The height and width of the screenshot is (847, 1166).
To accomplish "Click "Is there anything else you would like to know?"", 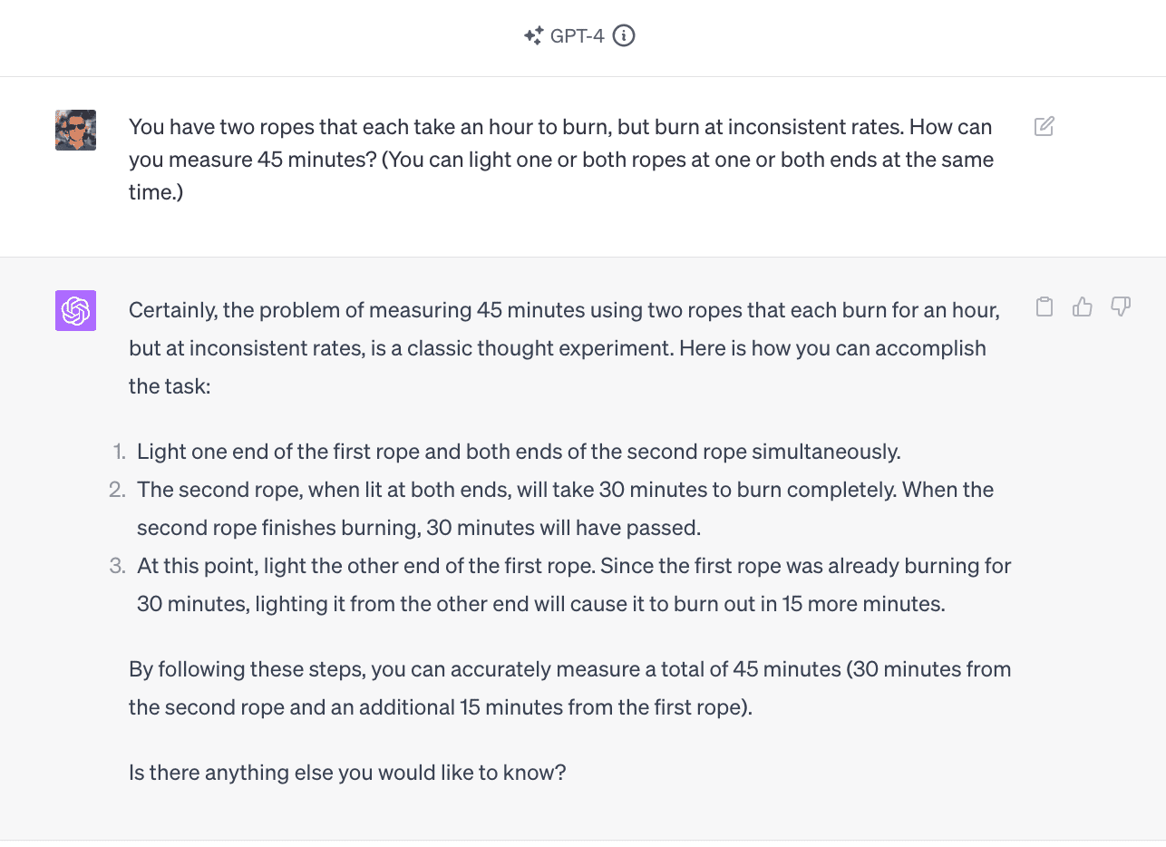I will [x=347, y=774].
